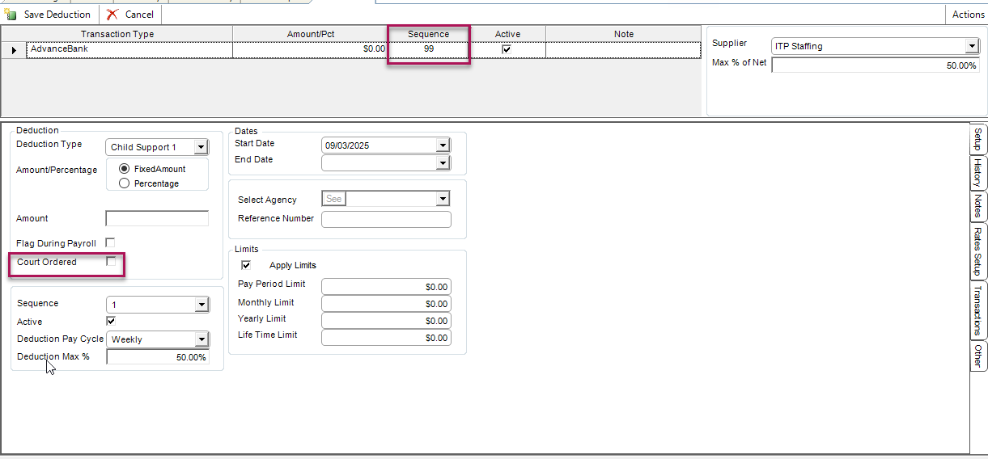Open the Supplier dropdown
This screenshot has width=988, height=459.
[973, 46]
